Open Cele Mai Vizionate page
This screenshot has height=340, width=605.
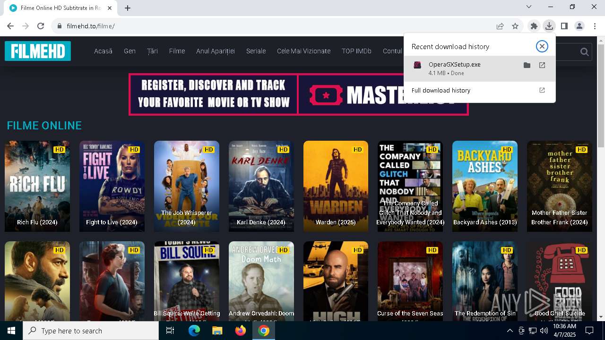tap(303, 51)
